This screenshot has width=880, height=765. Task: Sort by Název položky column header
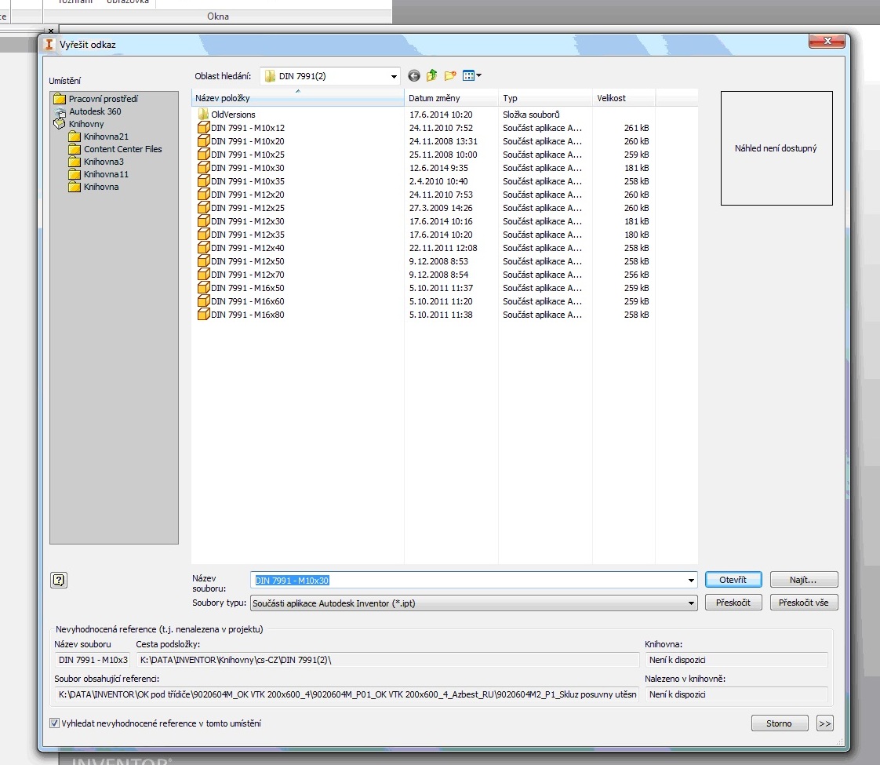297,98
